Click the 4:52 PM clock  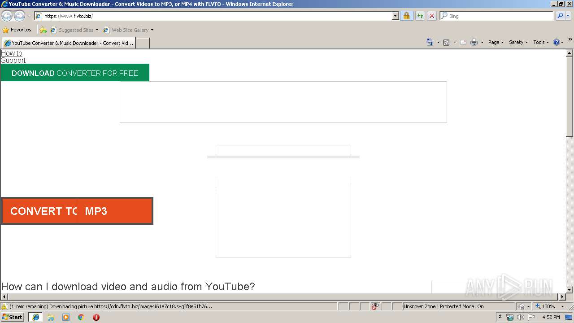click(551, 317)
